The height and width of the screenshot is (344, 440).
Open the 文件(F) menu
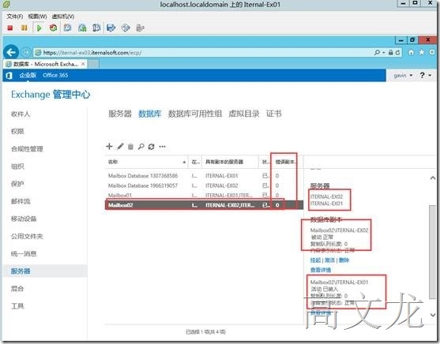15,17
